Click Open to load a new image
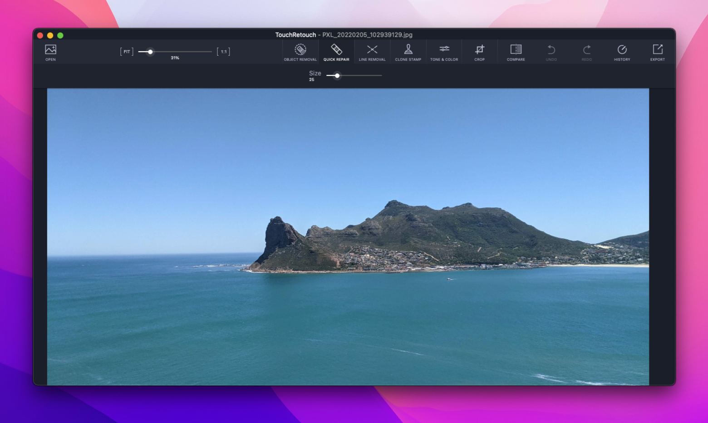This screenshot has height=423, width=708. 50,51
